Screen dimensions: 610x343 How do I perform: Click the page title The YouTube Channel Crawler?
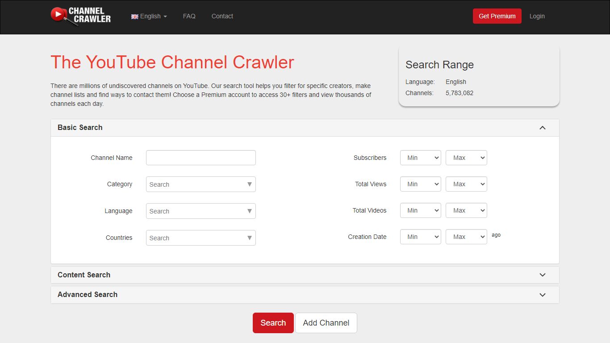click(172, 63)
